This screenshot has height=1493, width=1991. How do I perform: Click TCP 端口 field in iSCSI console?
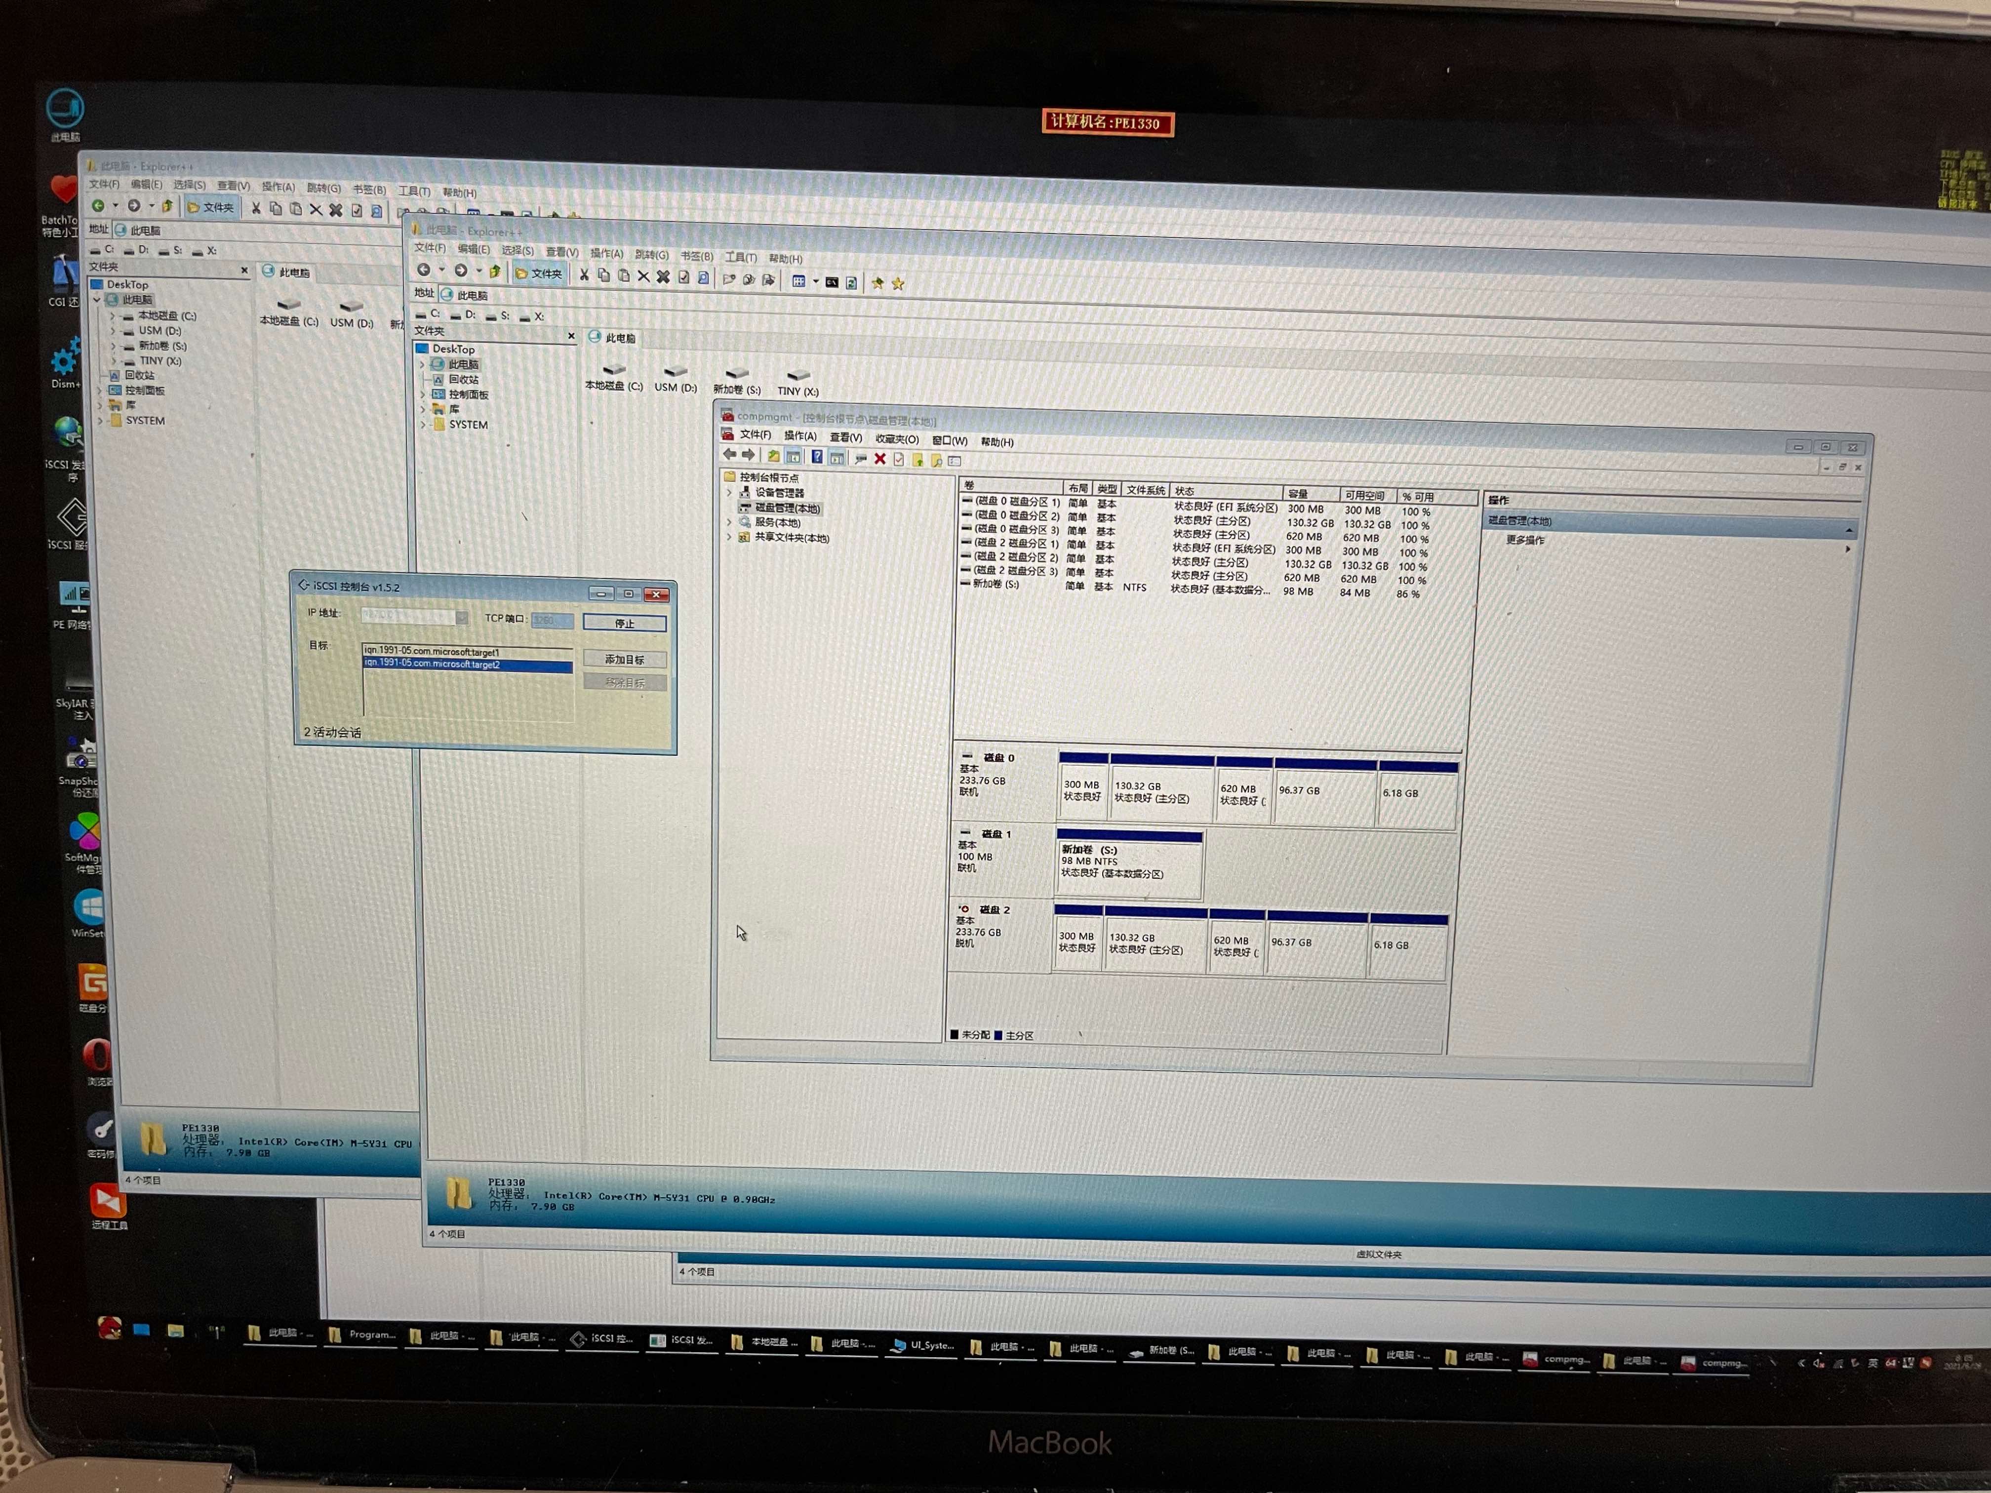point(552,620)
